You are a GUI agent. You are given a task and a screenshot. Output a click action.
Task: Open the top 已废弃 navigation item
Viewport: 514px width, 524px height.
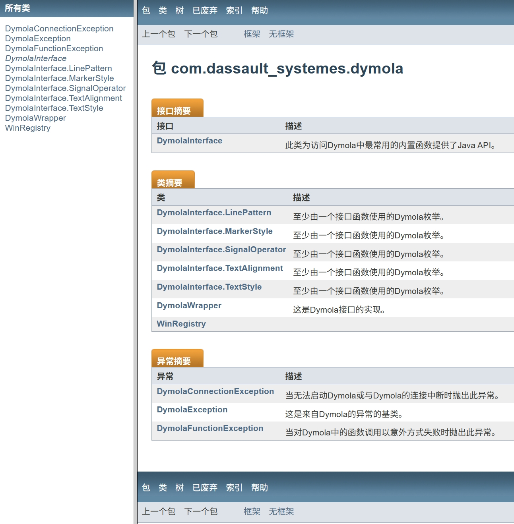(x=205, y=11)
